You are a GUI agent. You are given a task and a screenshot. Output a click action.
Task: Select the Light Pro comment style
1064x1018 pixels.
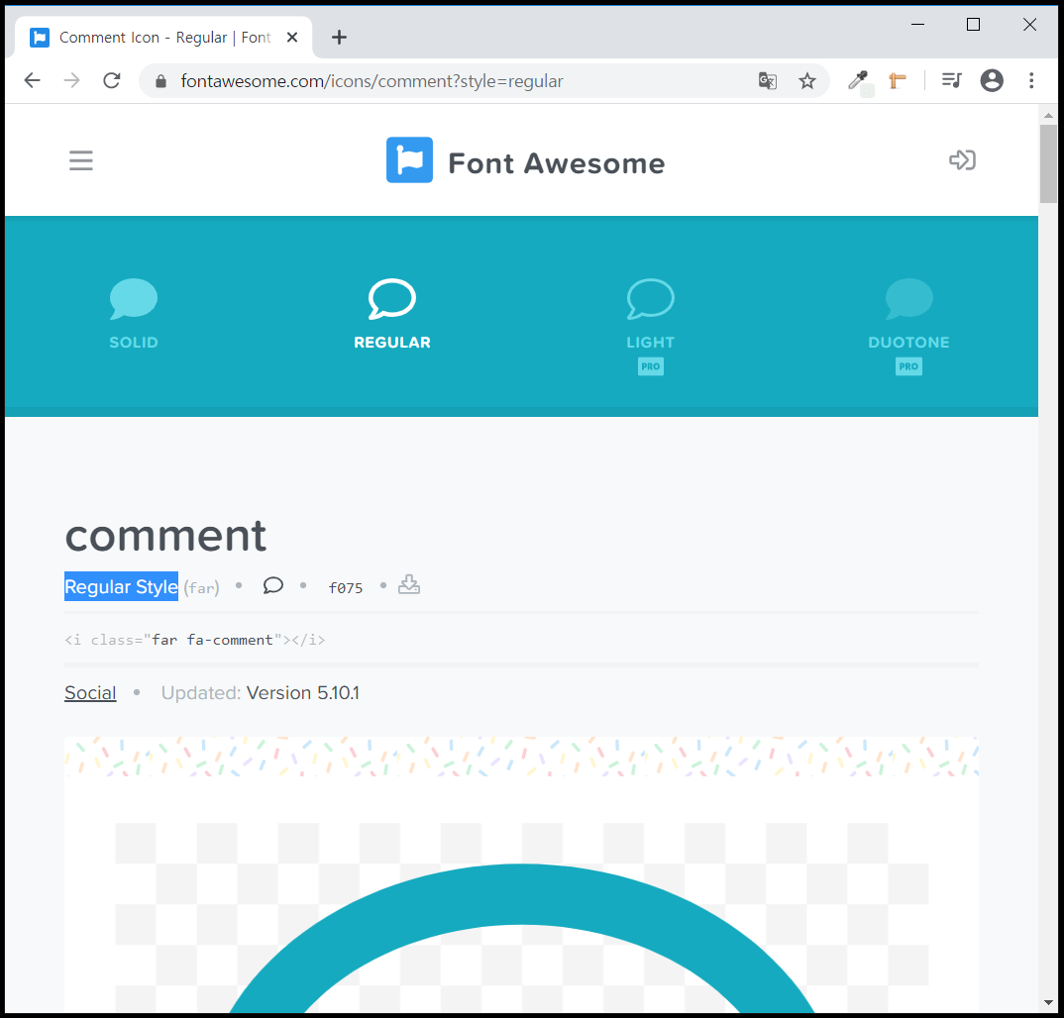click(x=650, y=326)
